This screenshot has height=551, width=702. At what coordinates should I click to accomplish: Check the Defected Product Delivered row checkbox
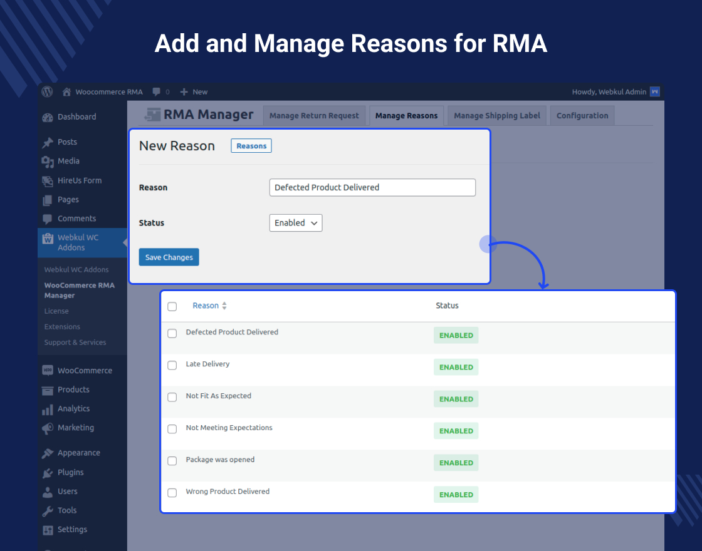172,333
